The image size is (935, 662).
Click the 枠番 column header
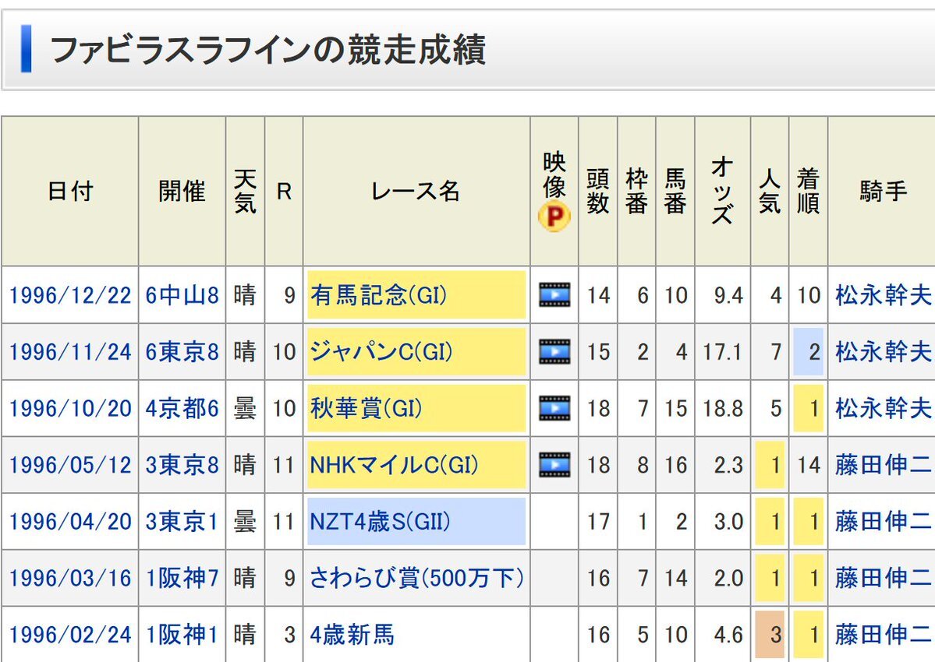tap(636, 192)
